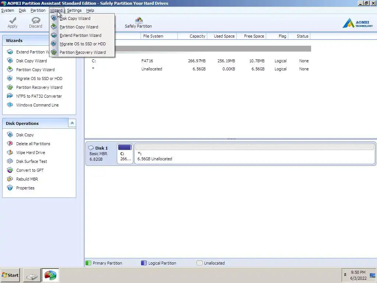Click the AOMEI Technology logo
377x283 pixels.
pyautogui.click(x=357, y=23)
